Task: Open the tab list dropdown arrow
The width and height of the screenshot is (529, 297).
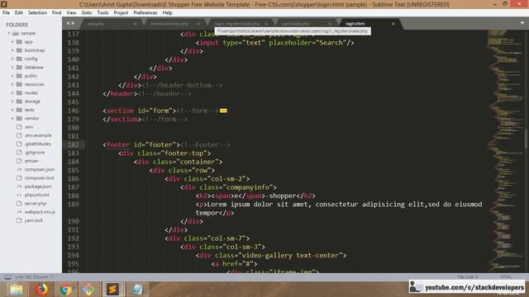Action: 522,23
